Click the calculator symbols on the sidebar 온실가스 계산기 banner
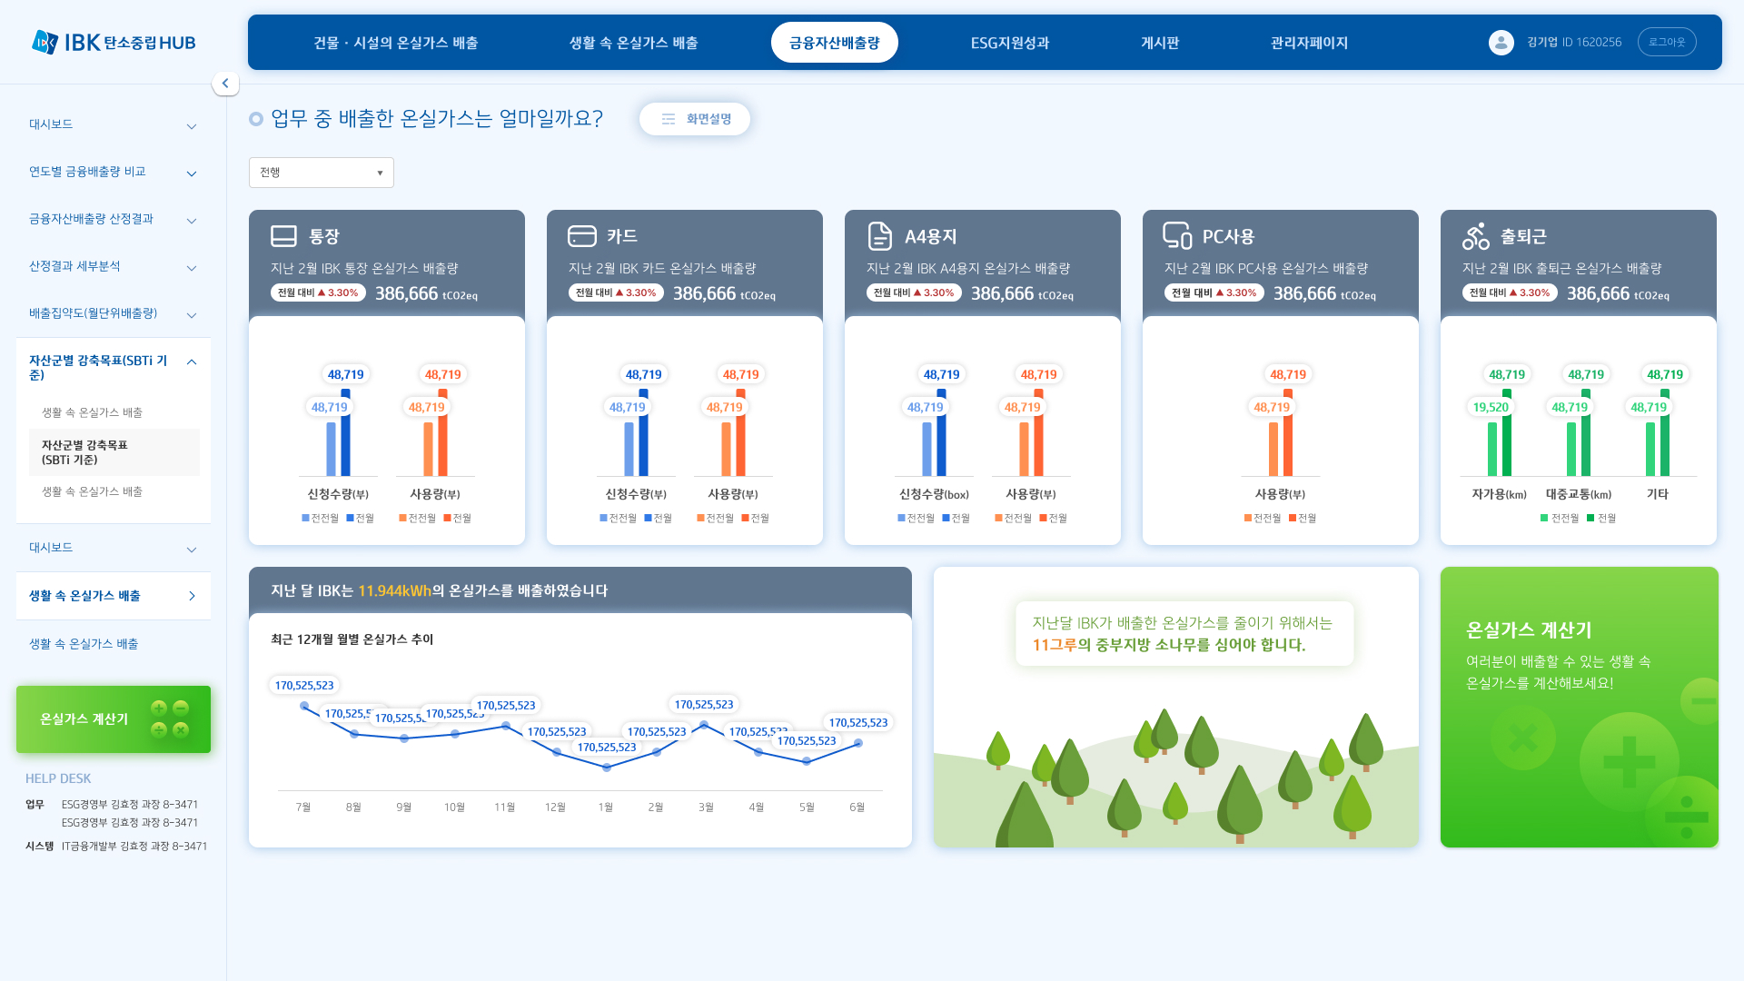The image size is (1744, 981). click(170, 718)
